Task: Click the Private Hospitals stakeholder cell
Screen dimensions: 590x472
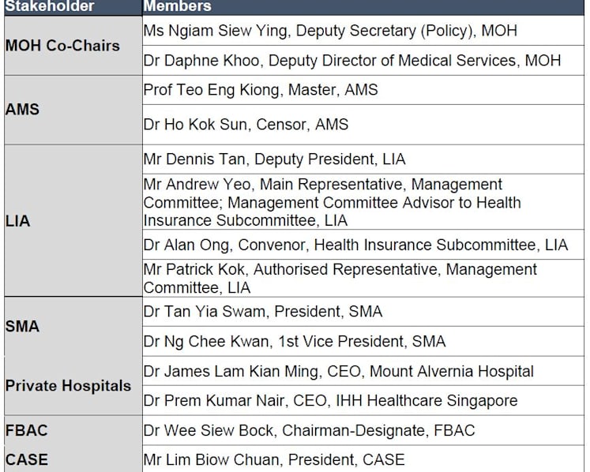Action: click(73, 386)
